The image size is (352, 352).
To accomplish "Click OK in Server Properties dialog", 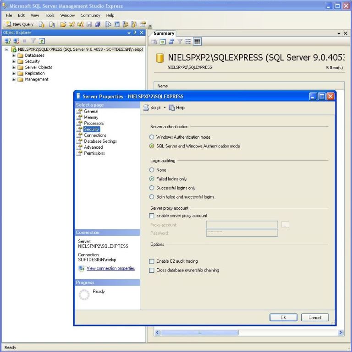I will pyautogui.click(x=283, y=317).
